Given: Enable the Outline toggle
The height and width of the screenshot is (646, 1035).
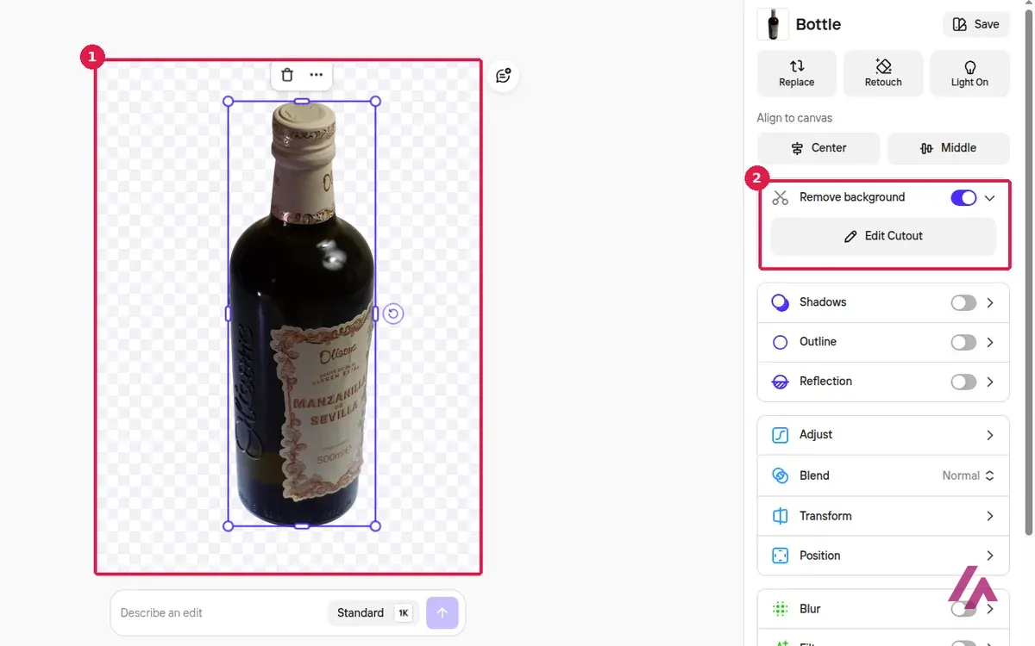Looking at the screenshot, I should click(x=963, y=342).
